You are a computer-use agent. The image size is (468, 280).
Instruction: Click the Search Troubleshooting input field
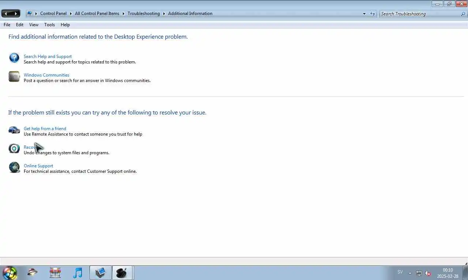(419, 14)
